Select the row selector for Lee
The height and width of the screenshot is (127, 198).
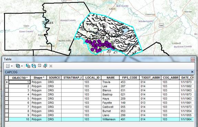tap(7, 86)
